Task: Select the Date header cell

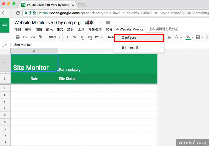Action: tap(34, 79)
